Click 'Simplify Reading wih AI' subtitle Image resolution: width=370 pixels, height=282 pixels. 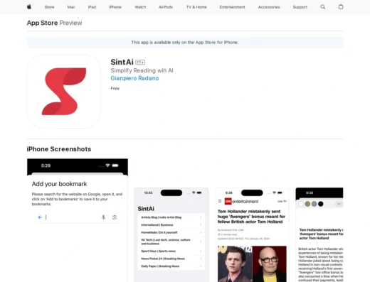pyautogui.click(x=142, y=70)
